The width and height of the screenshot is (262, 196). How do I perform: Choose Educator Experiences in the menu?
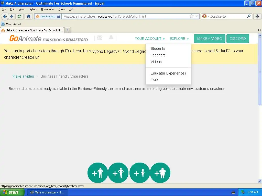point(168,73)
